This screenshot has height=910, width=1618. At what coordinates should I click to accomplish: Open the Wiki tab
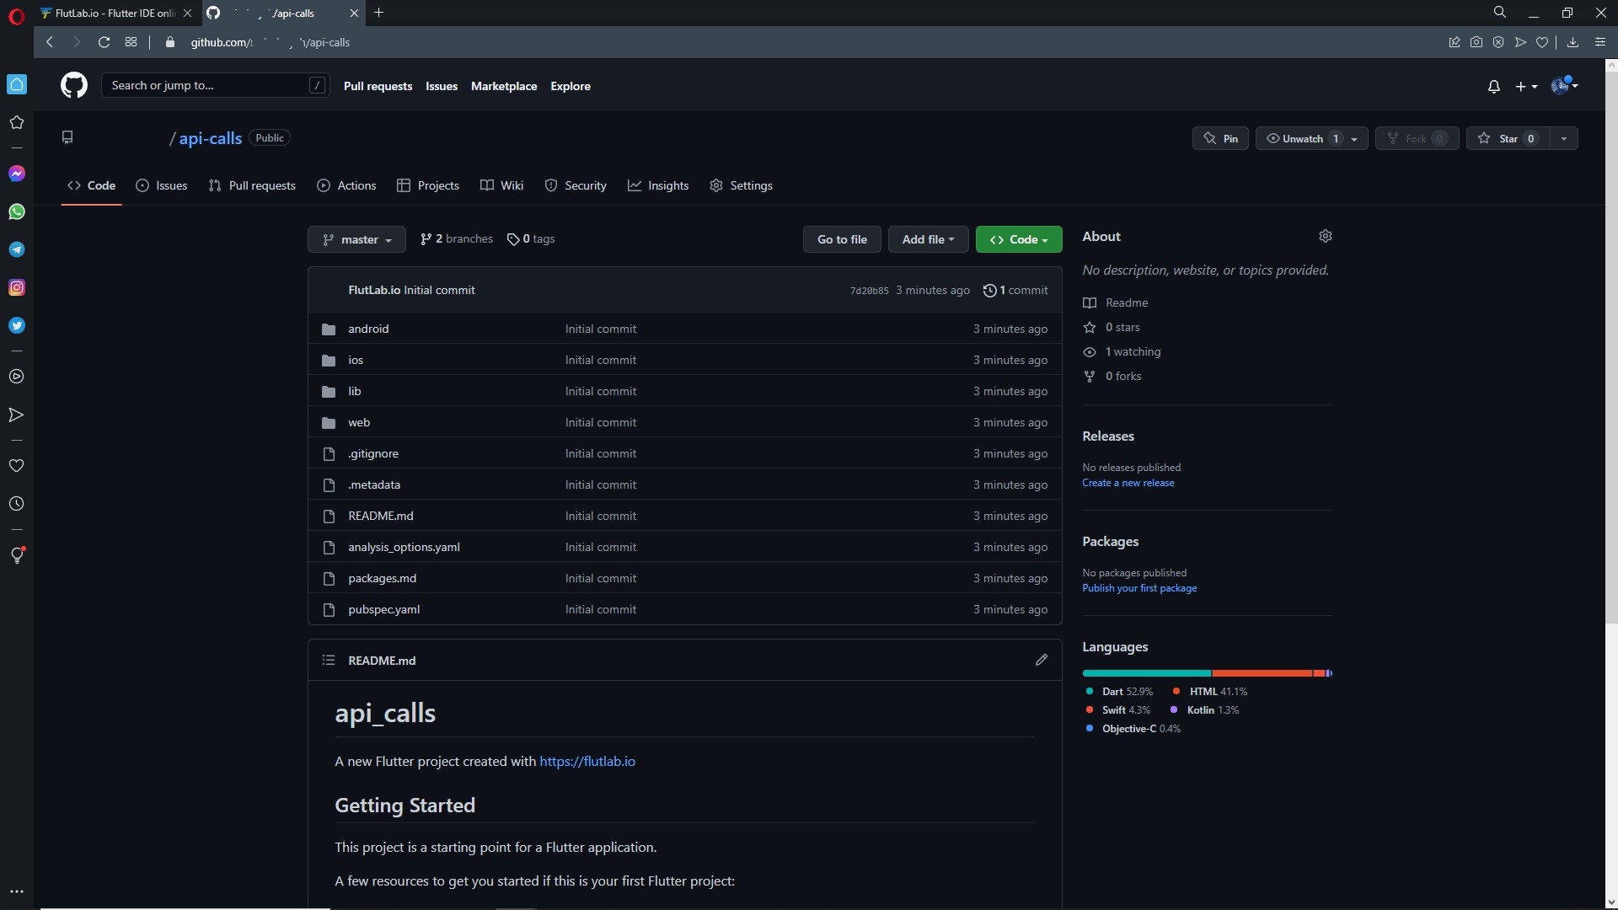[502, 185]
